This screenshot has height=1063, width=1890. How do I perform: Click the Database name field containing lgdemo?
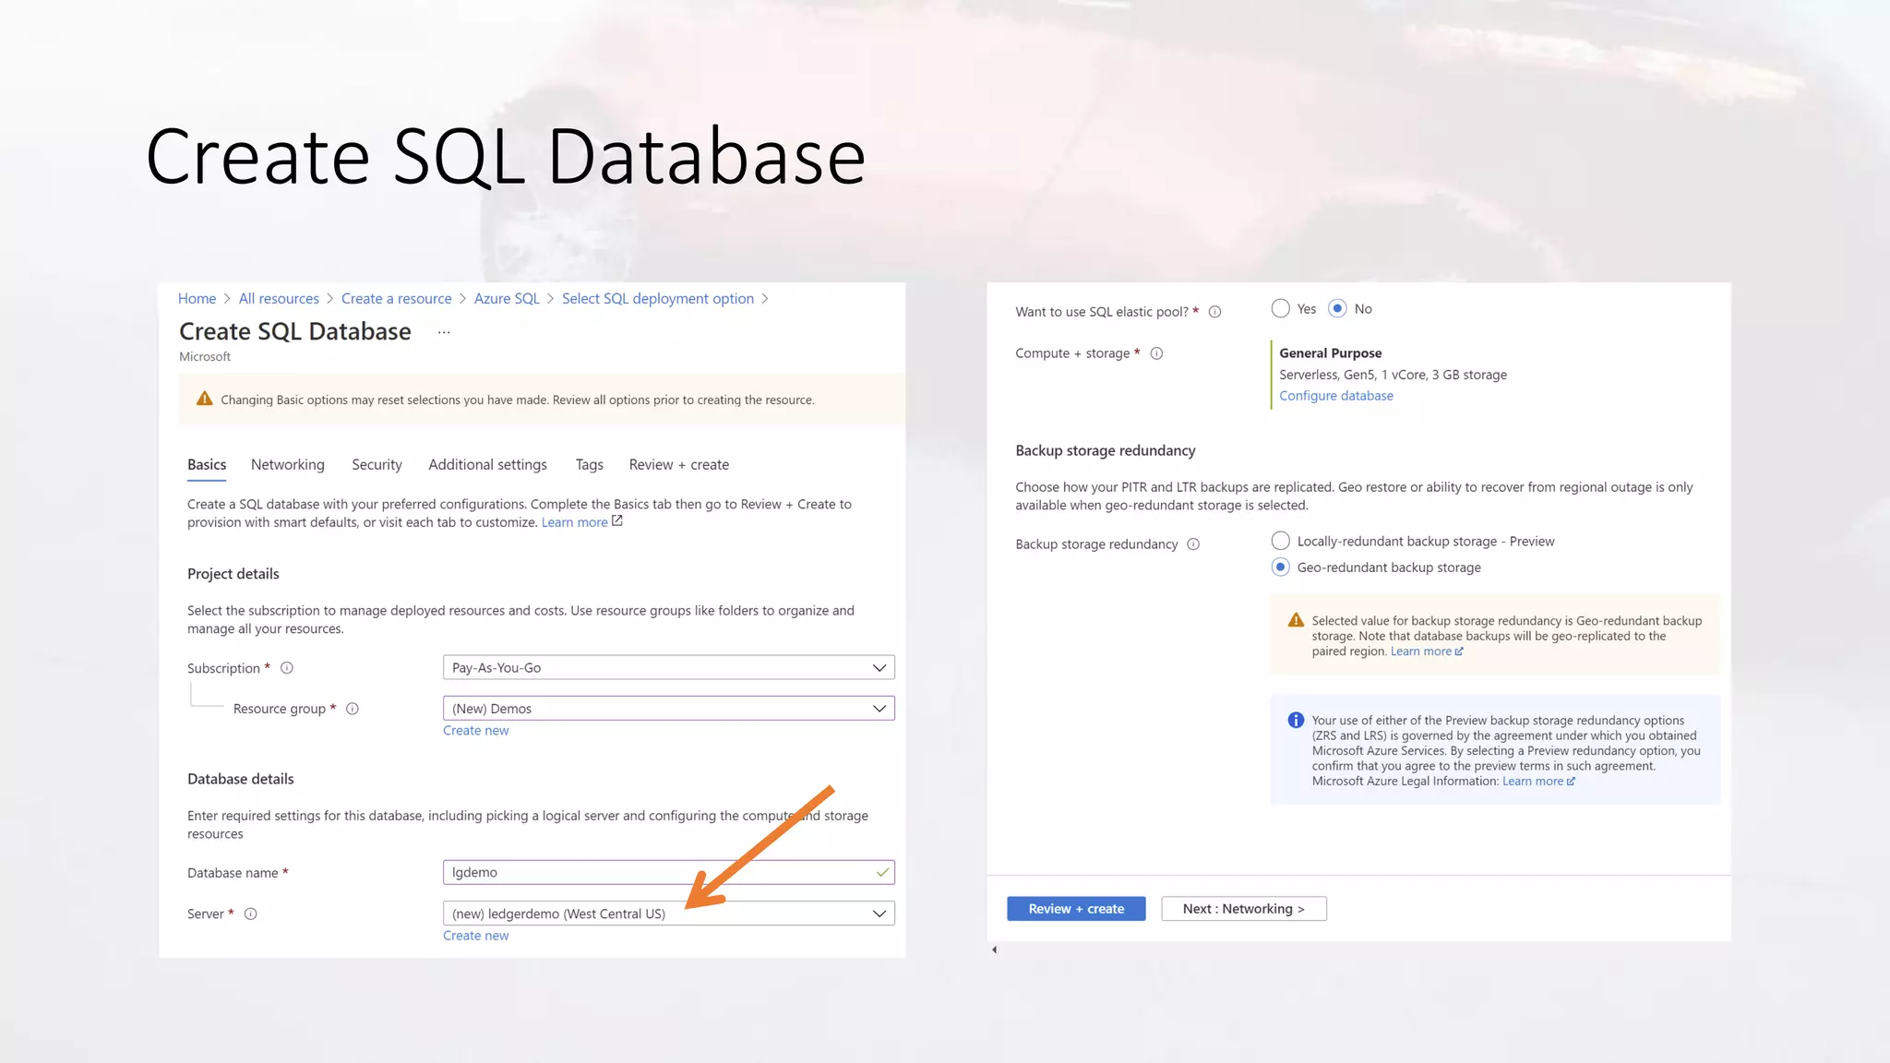(x=669, y=872)
